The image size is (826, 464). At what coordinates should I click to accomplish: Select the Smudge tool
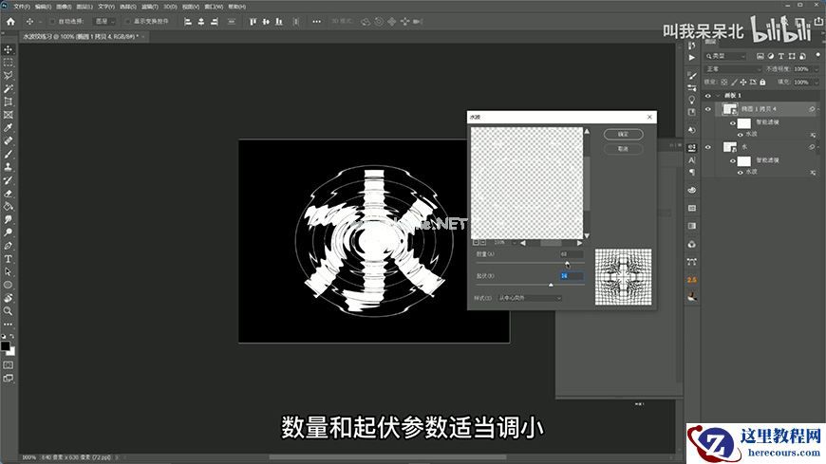click(x=8, y=219)
